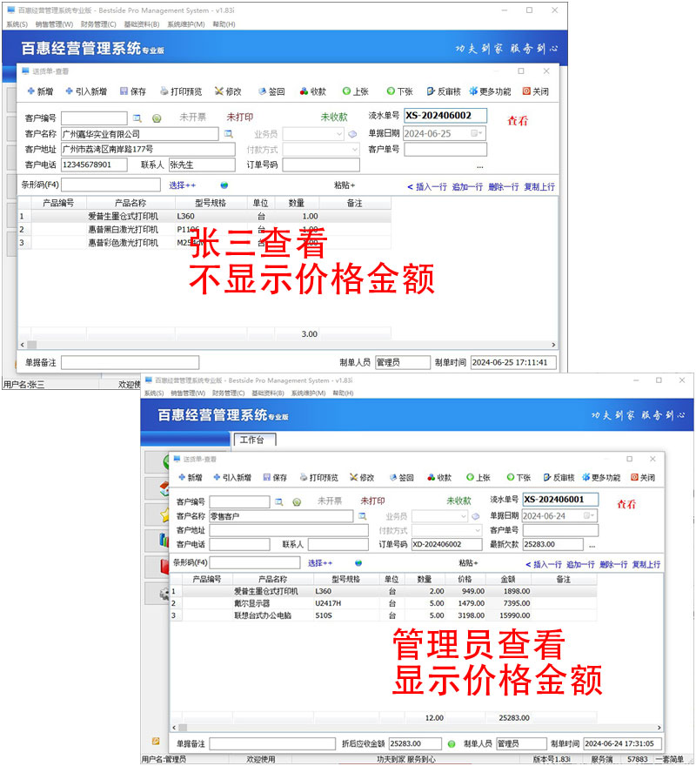Click globe icon next to 选择++ in upper window
This screenshot has width=696, height=766.
[224, 185]
